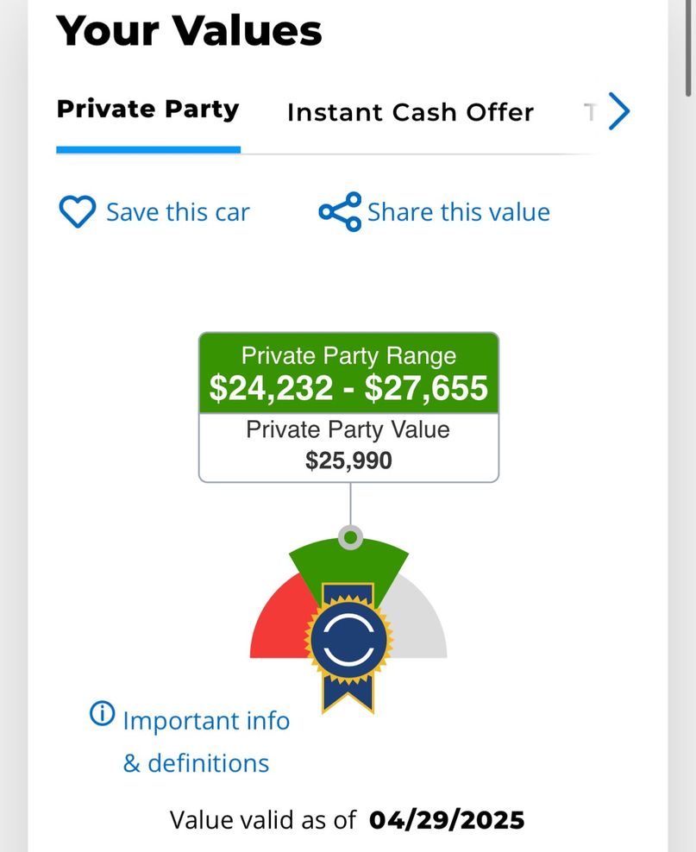696x852 pixels.
Task: Open the partially hidden third tab
Action: tap(590, 112)
